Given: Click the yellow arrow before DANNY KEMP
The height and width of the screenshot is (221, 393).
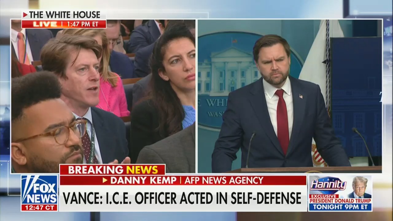Looking at the screenshot, I should [105, 180].
